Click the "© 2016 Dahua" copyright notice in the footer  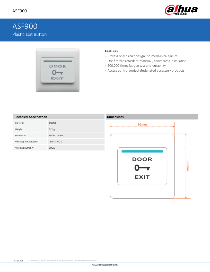tap(63, 261)
